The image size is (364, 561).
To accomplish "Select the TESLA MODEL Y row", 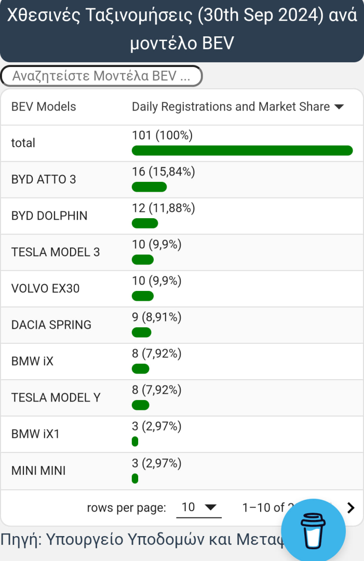I will pos(56,398).
